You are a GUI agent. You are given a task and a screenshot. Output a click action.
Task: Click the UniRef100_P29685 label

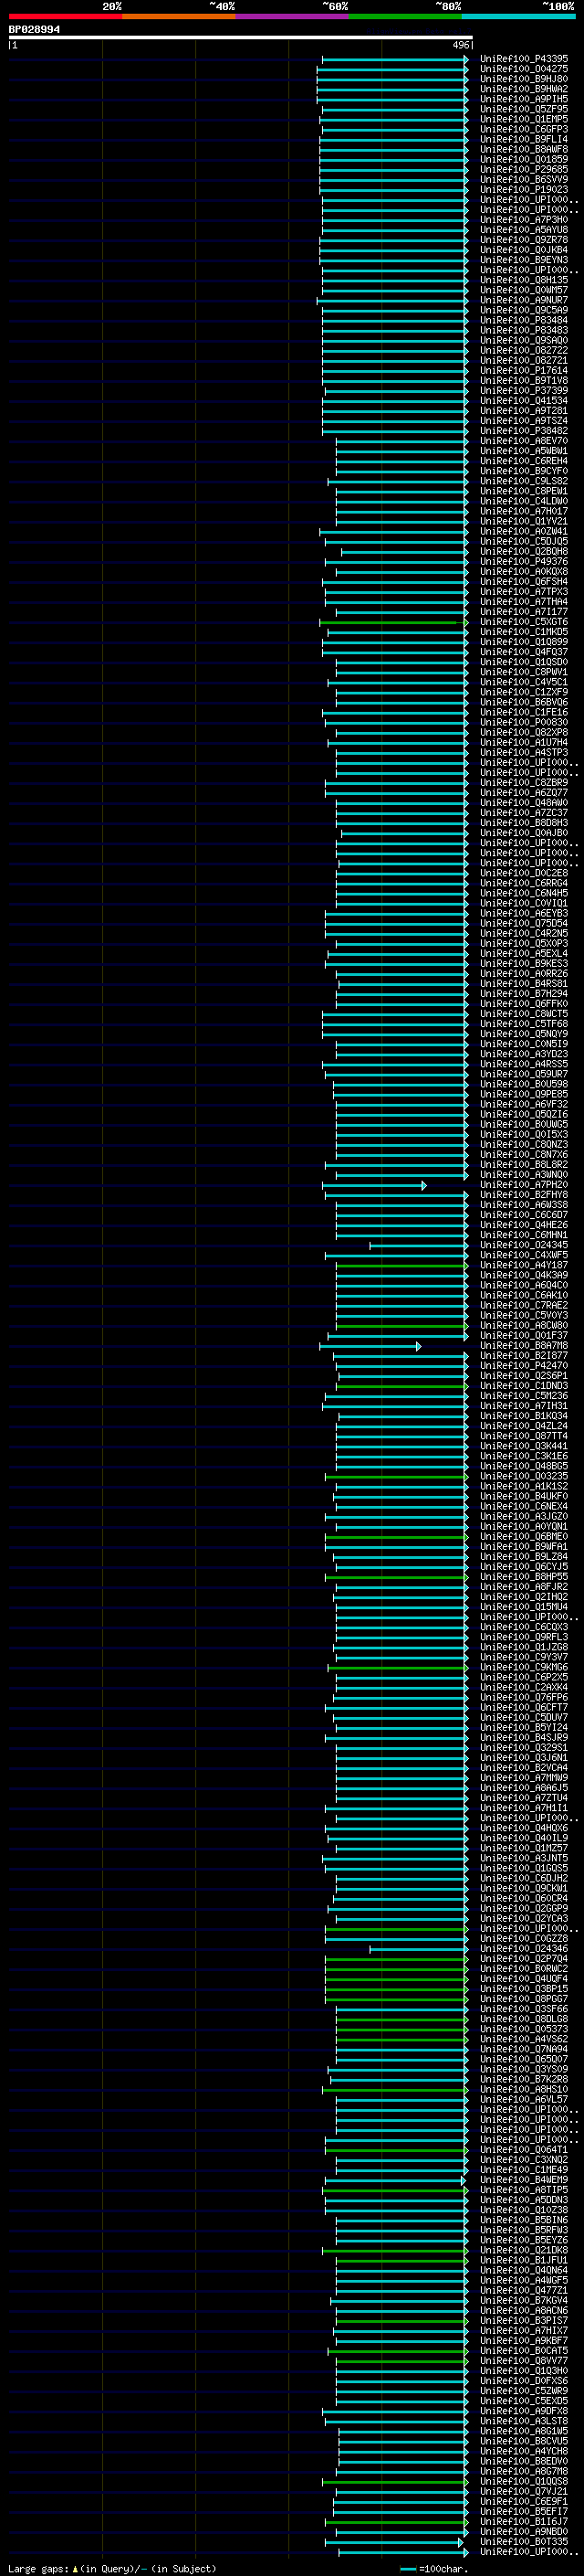(524, 169)
